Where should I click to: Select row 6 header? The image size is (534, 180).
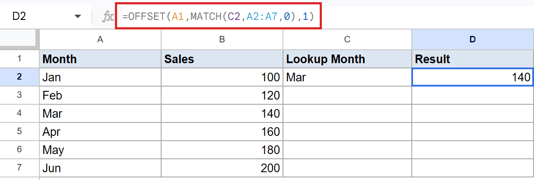tap(19, 150)
